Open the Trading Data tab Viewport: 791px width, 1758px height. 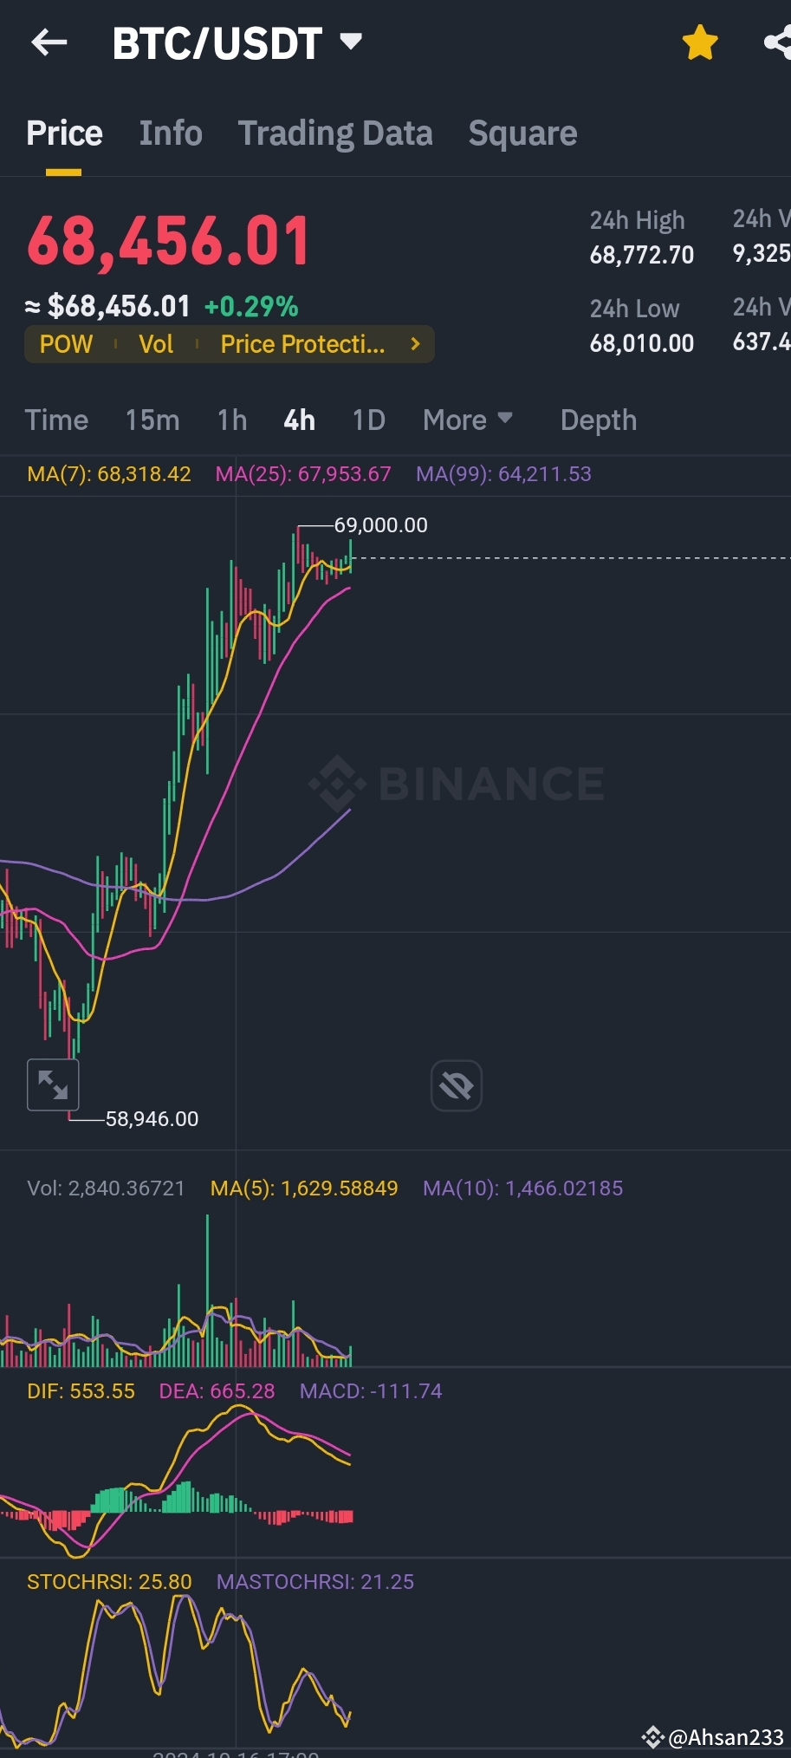[335, 133]
